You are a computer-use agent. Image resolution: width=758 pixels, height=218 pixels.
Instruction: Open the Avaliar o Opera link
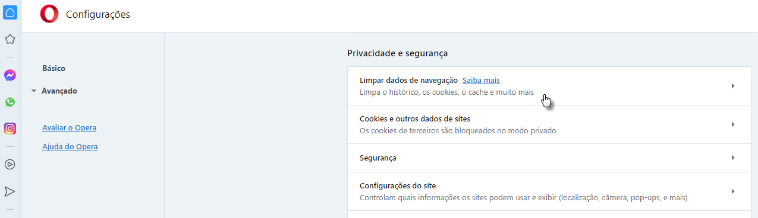pos(69,128)
